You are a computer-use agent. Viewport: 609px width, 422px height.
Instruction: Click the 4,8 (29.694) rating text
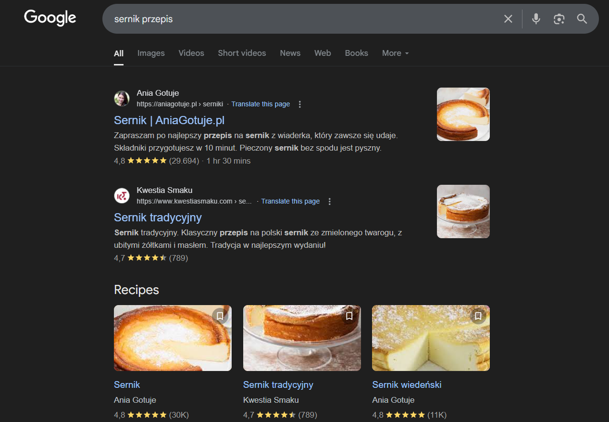(157, 161)
